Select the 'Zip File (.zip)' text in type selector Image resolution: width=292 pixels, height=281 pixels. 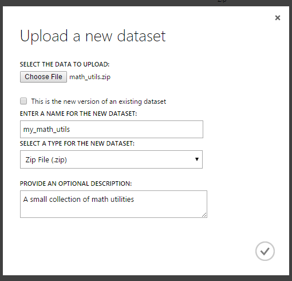[46, 159]
